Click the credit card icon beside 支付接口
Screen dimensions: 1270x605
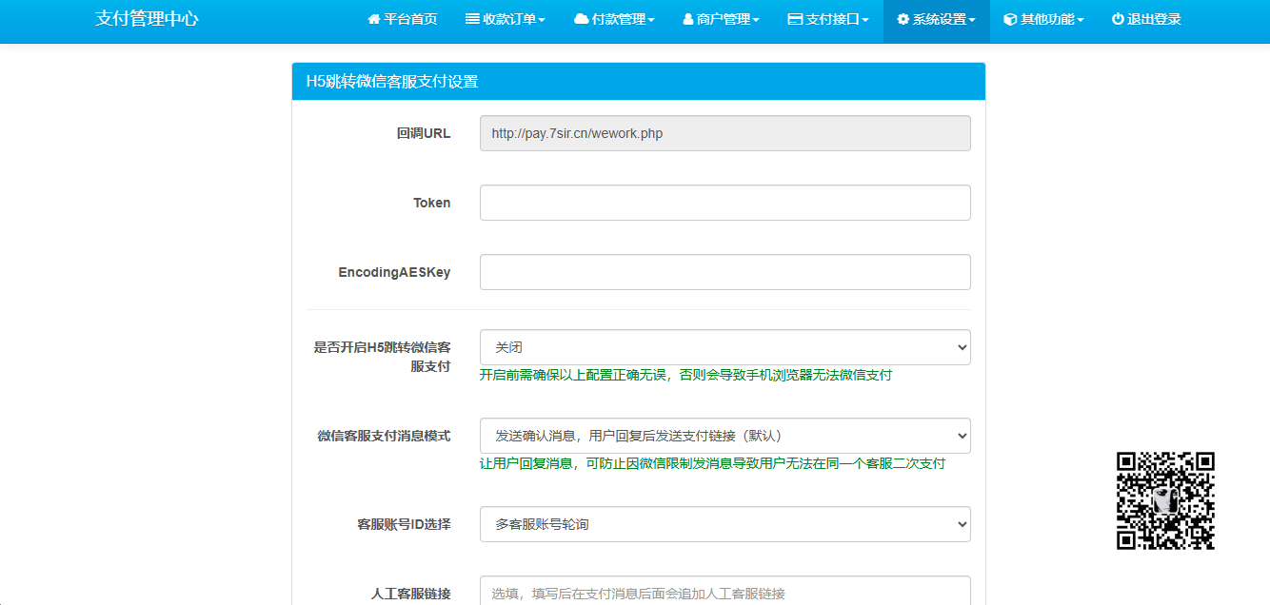click(795, 20)
